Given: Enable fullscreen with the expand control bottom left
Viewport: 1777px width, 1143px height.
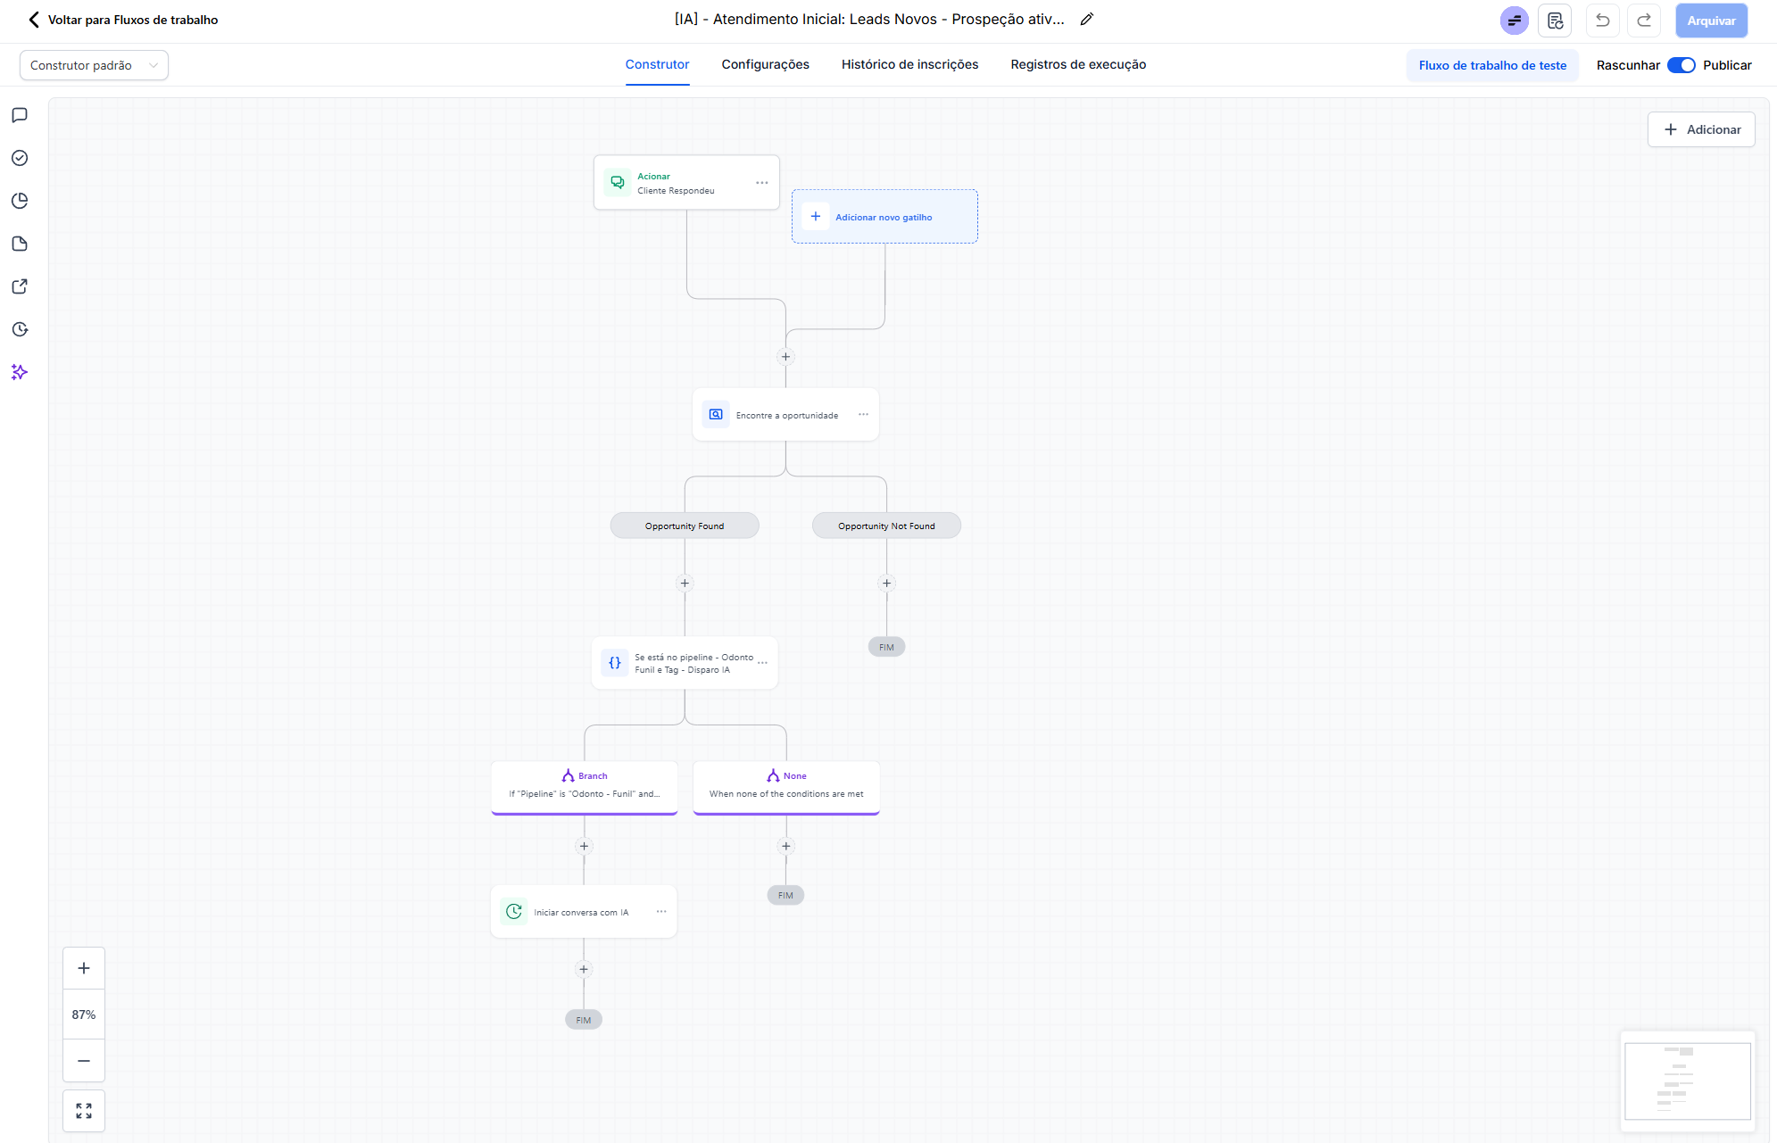Looking at the screenshot, I should (83, 1110).
